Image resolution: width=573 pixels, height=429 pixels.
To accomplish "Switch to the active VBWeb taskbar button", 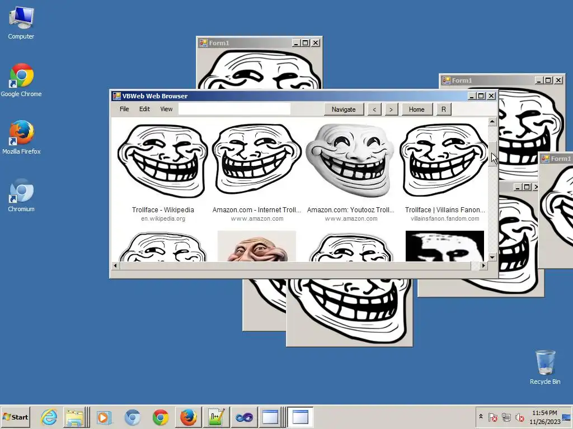I will (x=300, y=417).
